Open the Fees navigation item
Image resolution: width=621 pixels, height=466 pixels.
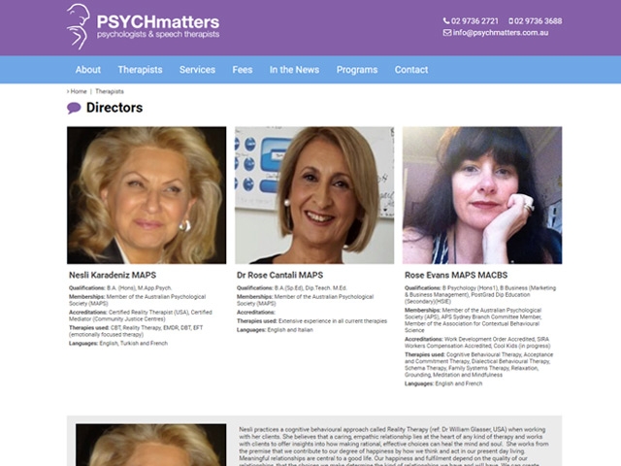(243, 70)
